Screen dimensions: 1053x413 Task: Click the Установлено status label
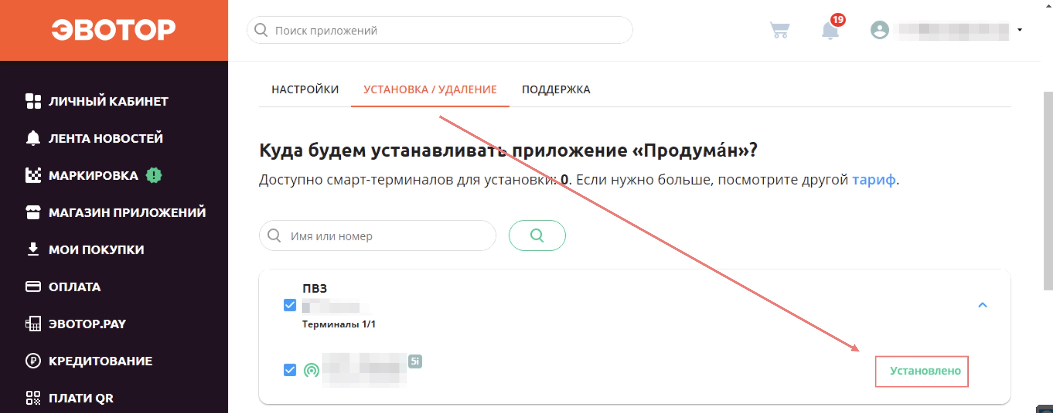(x=926, y=371)
